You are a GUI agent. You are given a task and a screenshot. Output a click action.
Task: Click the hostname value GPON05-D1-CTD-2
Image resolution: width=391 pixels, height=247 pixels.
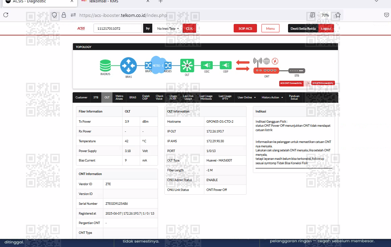click(220, 122)
